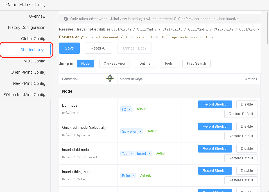Remove the Insert shortcut tag
Image resolution: width=269 pixels, height=192 pixels.
150,154
